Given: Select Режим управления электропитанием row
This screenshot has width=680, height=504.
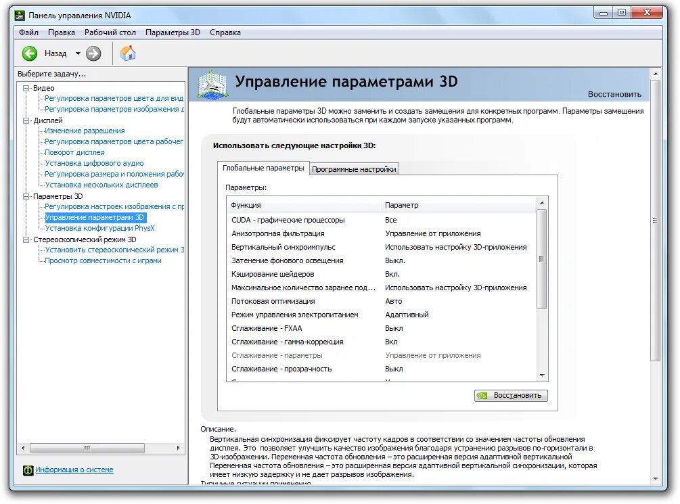Looking at the screenshot, I should click(x=381, y=315).
